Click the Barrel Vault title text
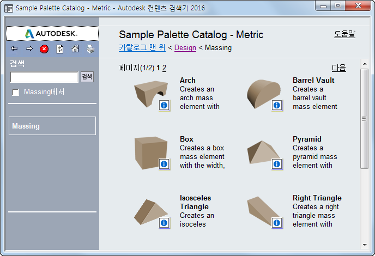The width and height of the screenshot is (375, 256). click(313, 80)
